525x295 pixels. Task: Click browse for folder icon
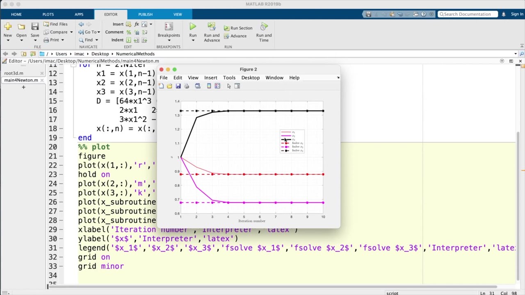(33, 54)
